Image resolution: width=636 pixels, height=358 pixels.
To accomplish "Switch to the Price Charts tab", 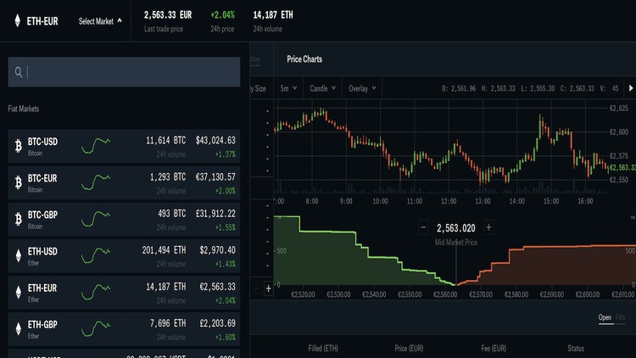I will [304, 59].
